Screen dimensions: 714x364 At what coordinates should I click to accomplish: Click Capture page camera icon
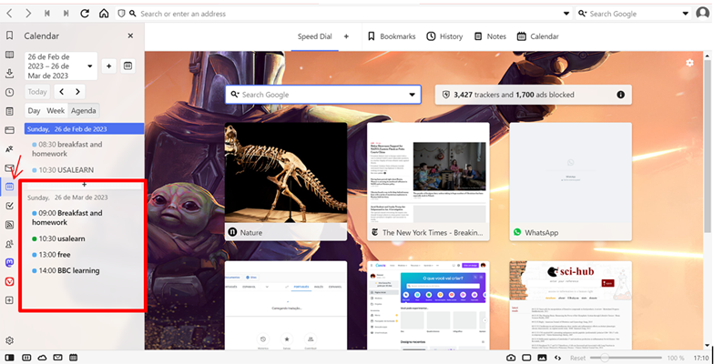pos(511,358)
